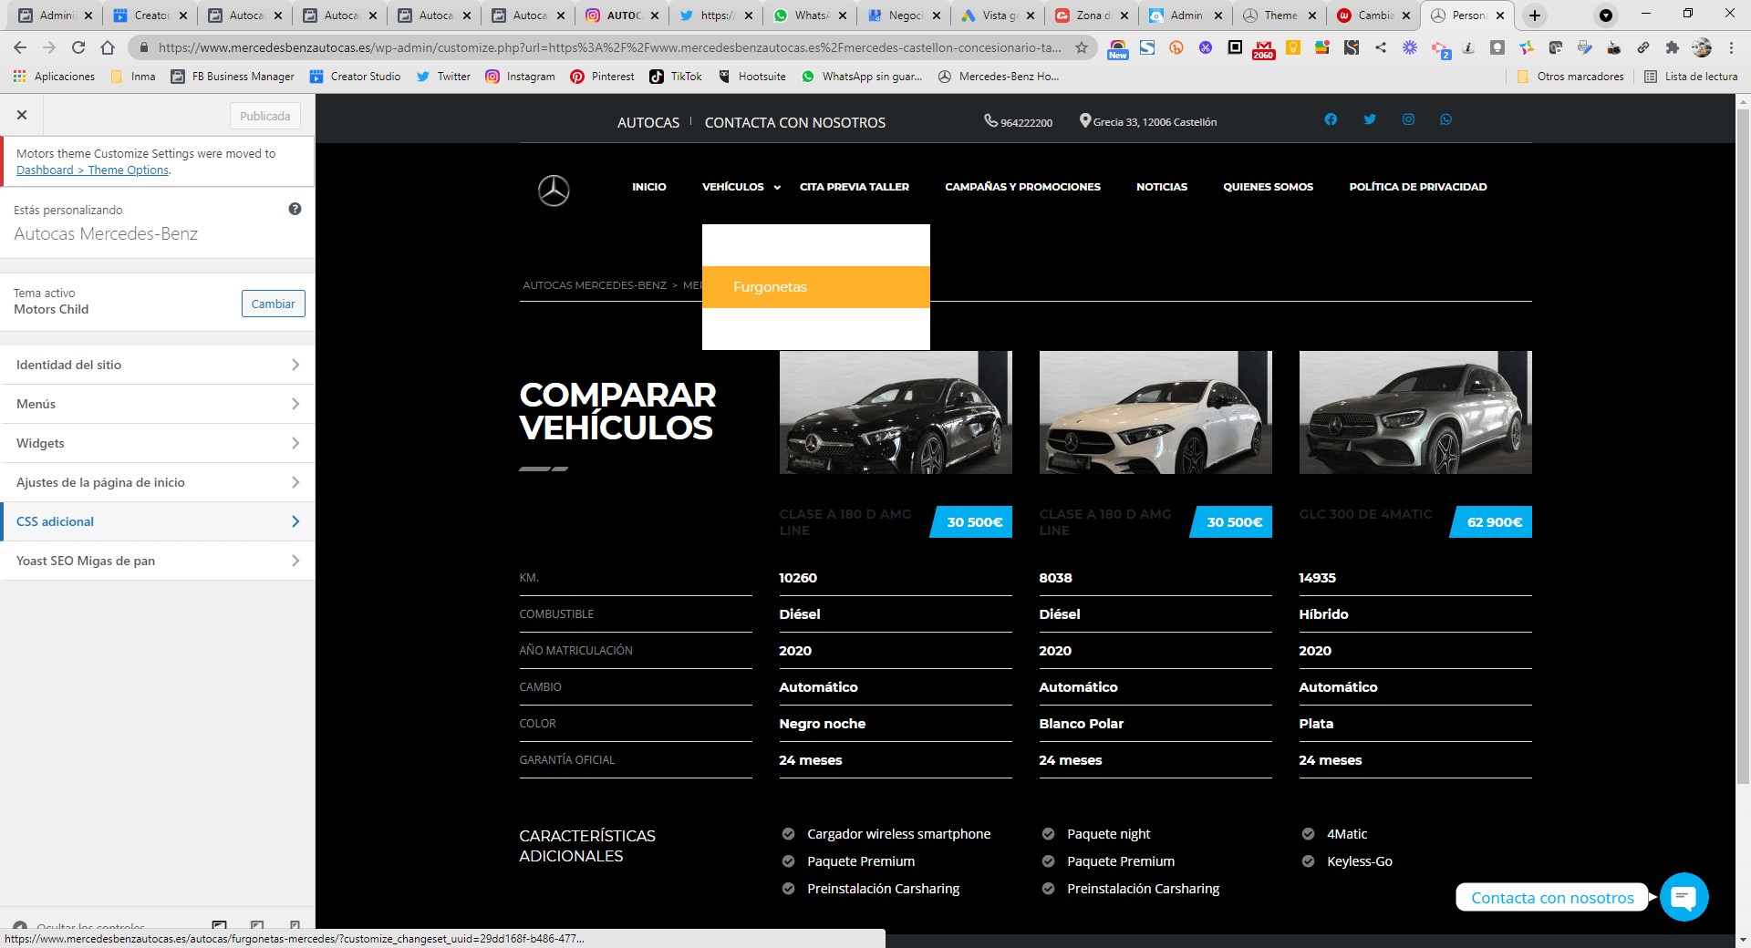The height and width of the screenshot is (948, 1751).
Task: Expand the Widgets section
Action: 157,443
